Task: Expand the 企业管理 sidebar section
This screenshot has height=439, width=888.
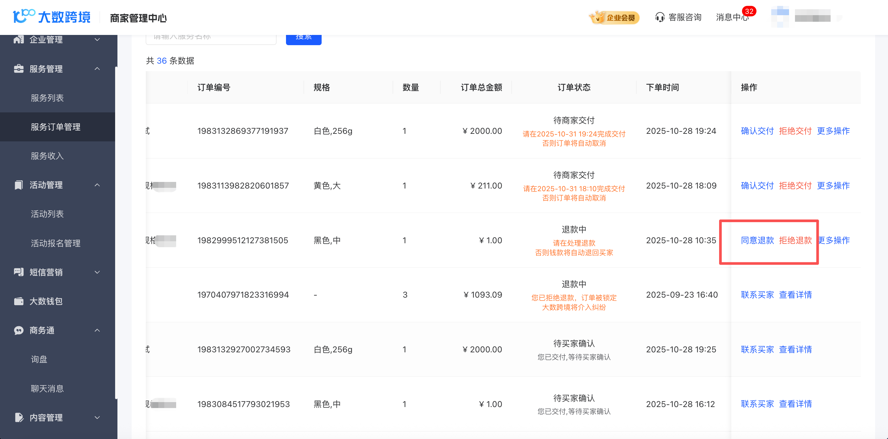Action: coord(97,40)
